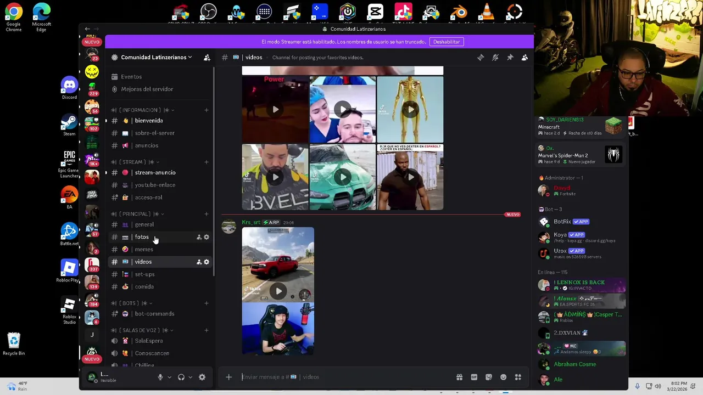This screenshot has width=703, height=395.
Task: Add a channel to INFORMACION category
Action: click(207, 110)
